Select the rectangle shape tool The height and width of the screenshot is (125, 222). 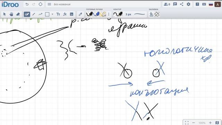pyautogui.click(x=47, y=14)
